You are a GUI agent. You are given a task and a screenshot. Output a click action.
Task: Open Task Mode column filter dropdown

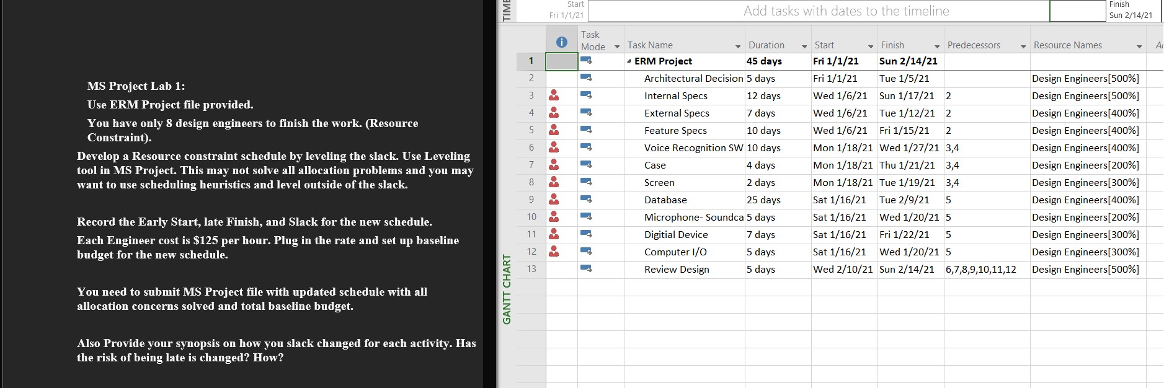pos(616,47)
